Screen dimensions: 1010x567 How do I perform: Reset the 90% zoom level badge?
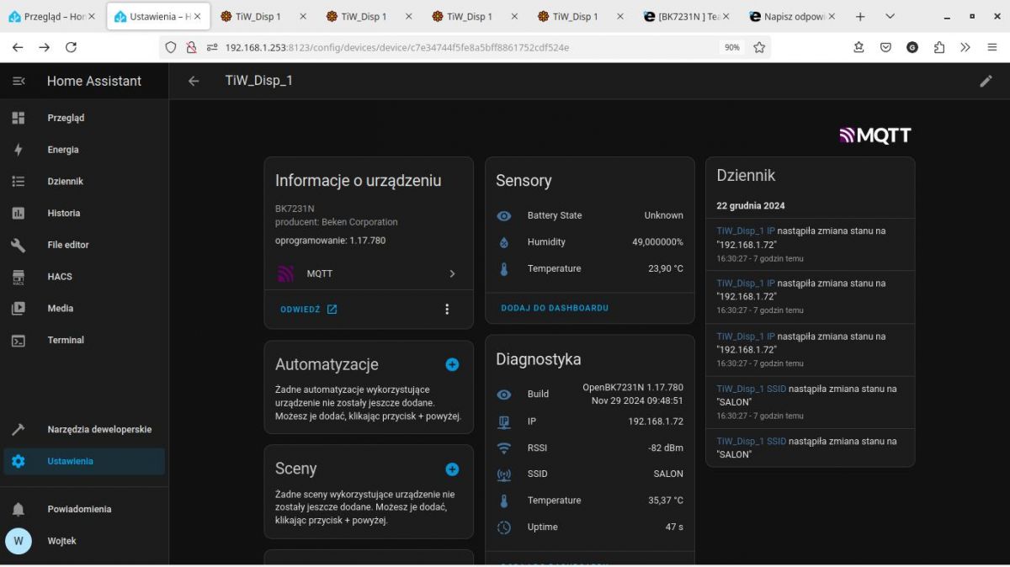(732, 48)
